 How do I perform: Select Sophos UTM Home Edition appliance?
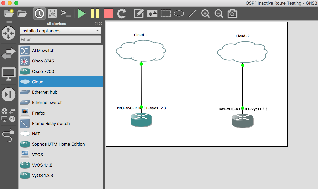pyautogui.click(x=58, y=144)
